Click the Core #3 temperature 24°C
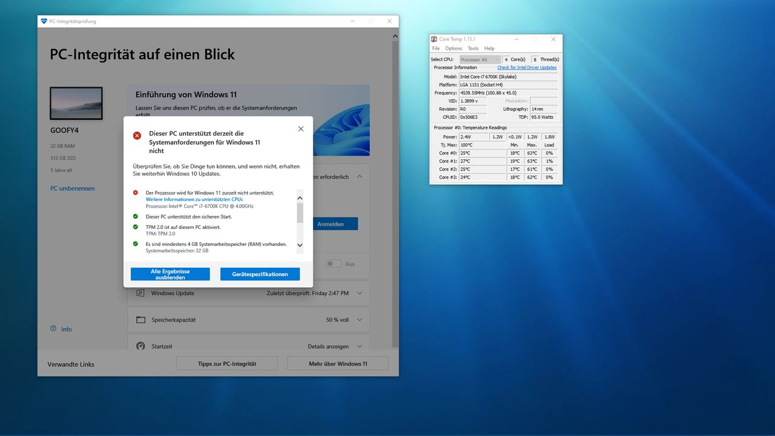The image size is (775, 436). pyautogui.click(x=483, y=177)
